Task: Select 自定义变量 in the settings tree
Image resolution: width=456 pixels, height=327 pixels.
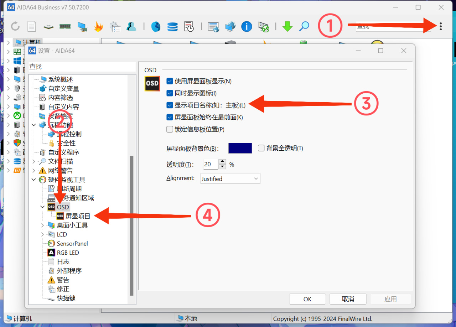Action: click(x=64, y=88)
